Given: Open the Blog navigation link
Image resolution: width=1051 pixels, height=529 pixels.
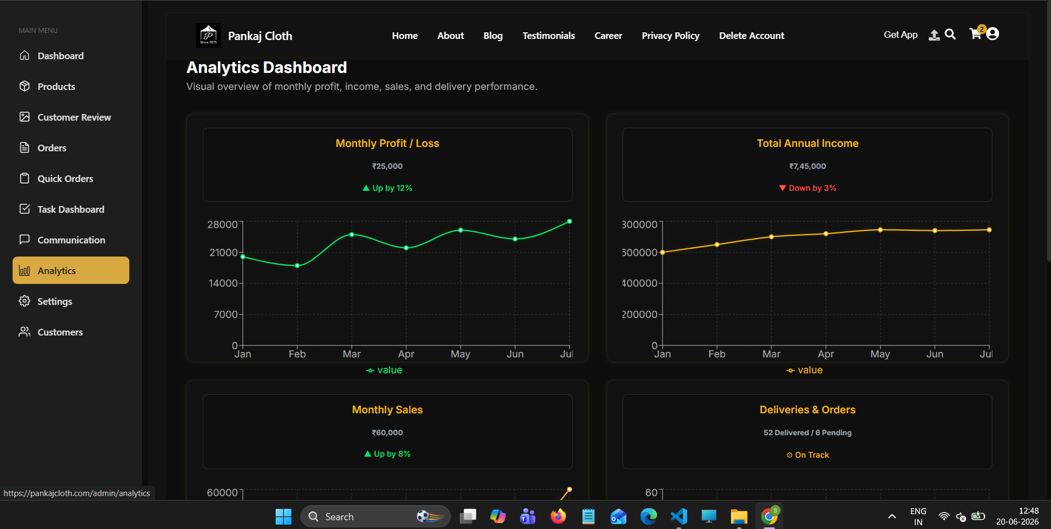Looking at the screenshot, I should tap(493, 36).
